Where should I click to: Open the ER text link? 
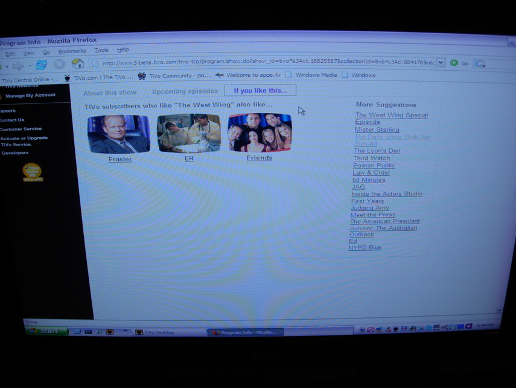click(x=189, y=158)
